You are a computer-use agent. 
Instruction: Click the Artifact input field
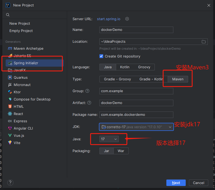(x=136, y=103)
